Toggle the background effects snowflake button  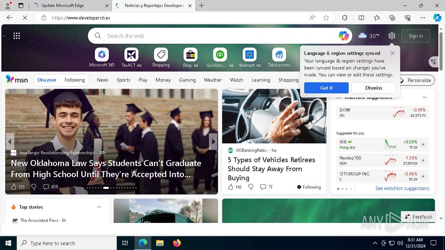coord(433,62)
